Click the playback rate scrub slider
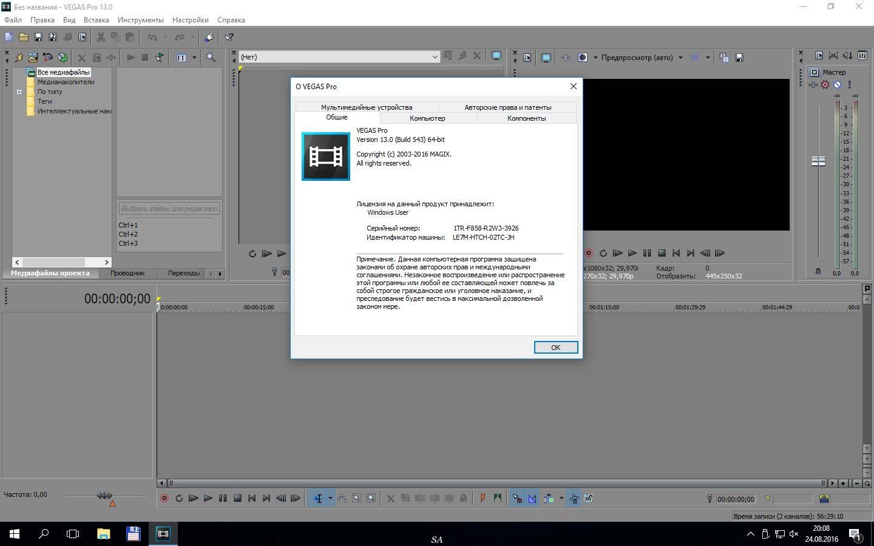Image resolution: width=874 pixels, height=546 pixels. coord(105,496)
